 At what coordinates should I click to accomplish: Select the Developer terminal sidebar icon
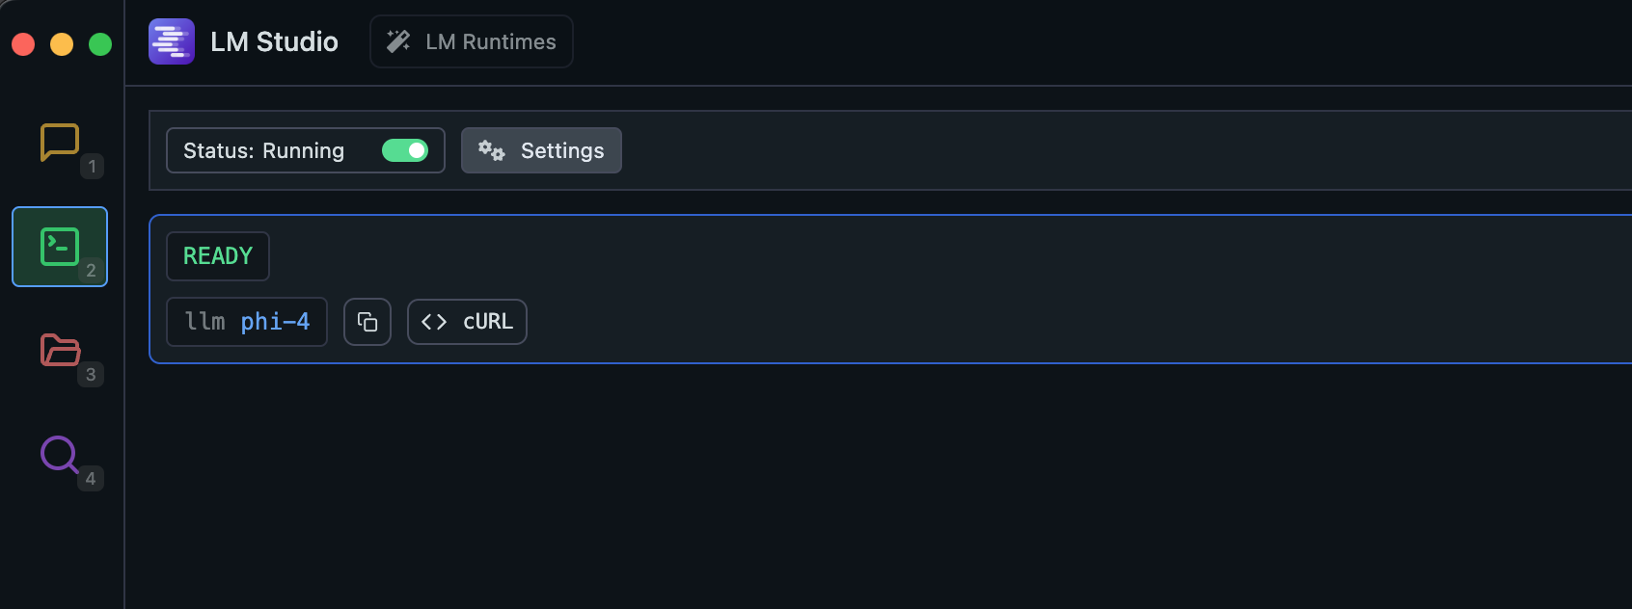click(x=60, y=247)
